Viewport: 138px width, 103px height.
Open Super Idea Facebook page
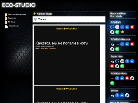(x=127, y=61)
